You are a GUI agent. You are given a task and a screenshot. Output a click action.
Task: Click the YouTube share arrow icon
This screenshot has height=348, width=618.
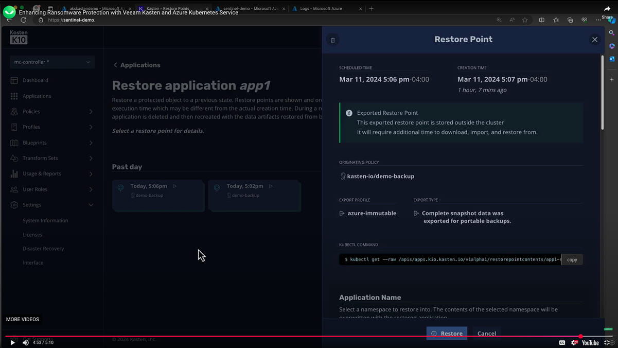[607, 9]
